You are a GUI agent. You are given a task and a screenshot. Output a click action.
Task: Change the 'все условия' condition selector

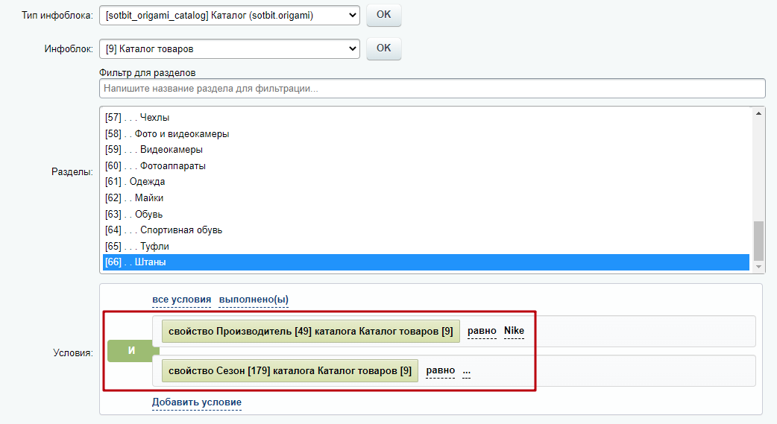181,300
